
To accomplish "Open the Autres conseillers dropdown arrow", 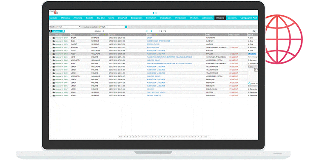I will [126, 27].
